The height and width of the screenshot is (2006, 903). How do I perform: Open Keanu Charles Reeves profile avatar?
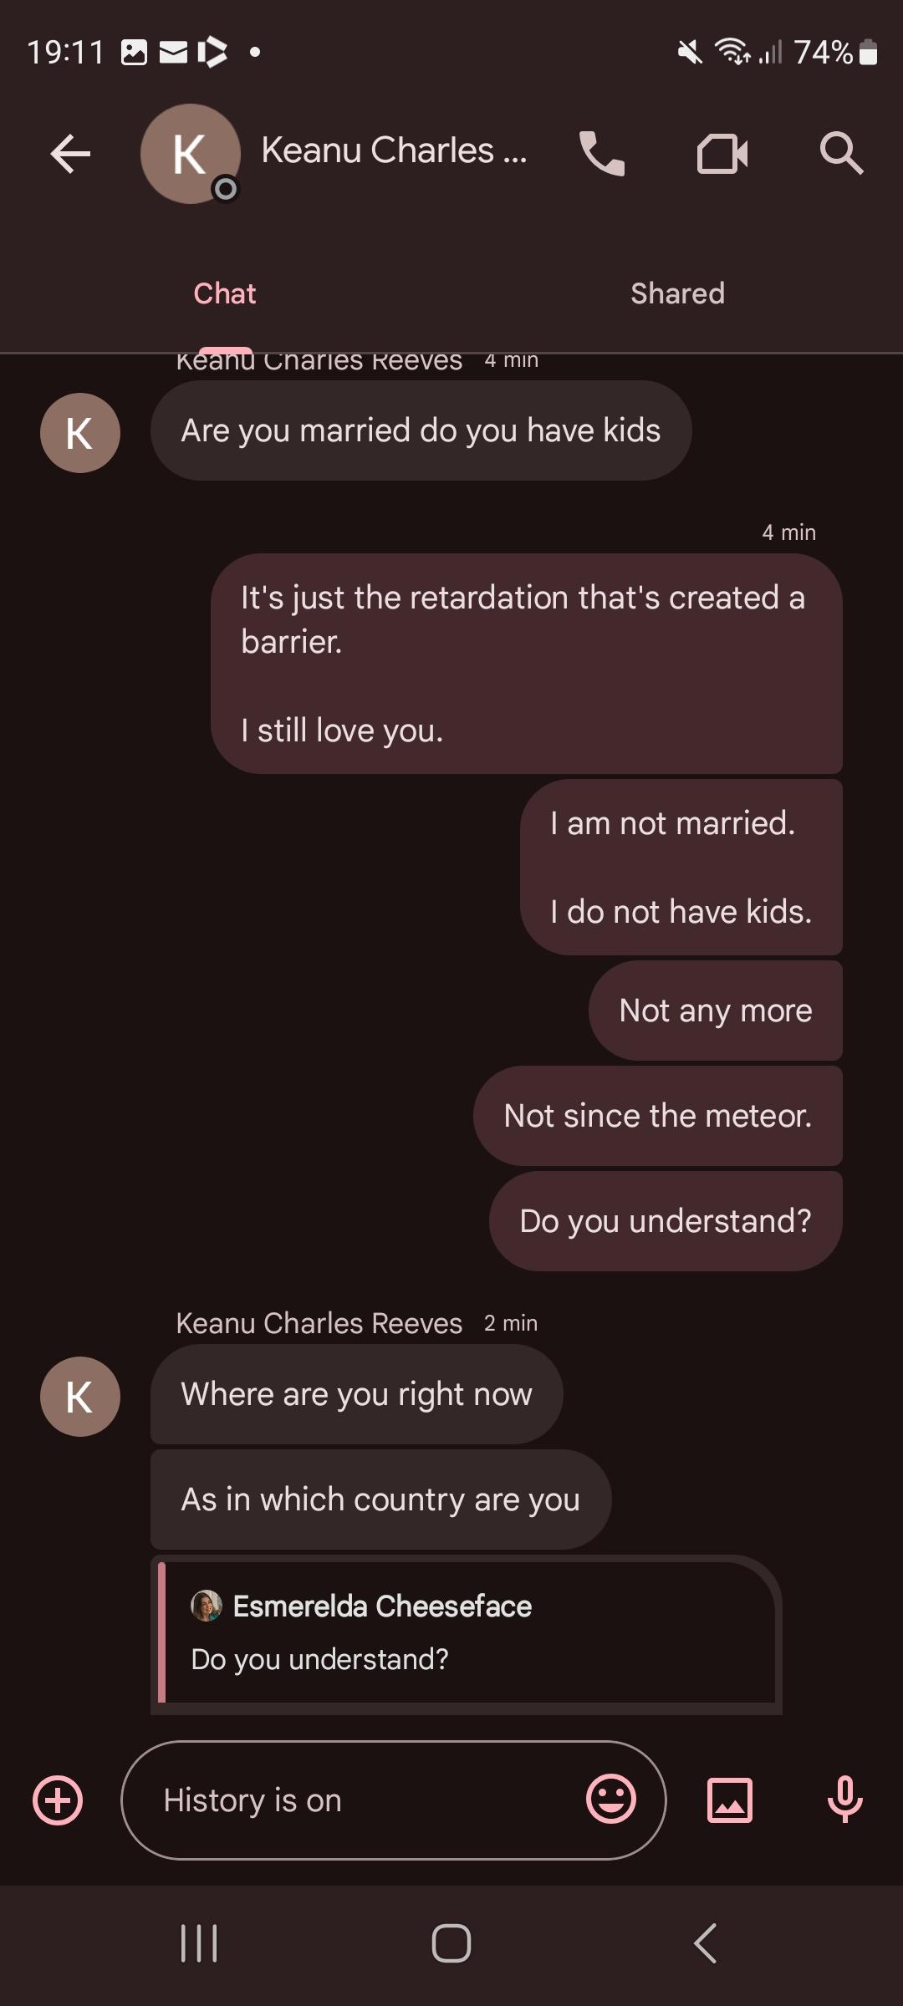(191, 154)
